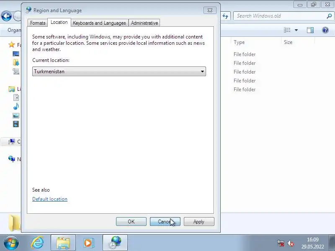Click the folder icon in the details pane

coord(15,223)
